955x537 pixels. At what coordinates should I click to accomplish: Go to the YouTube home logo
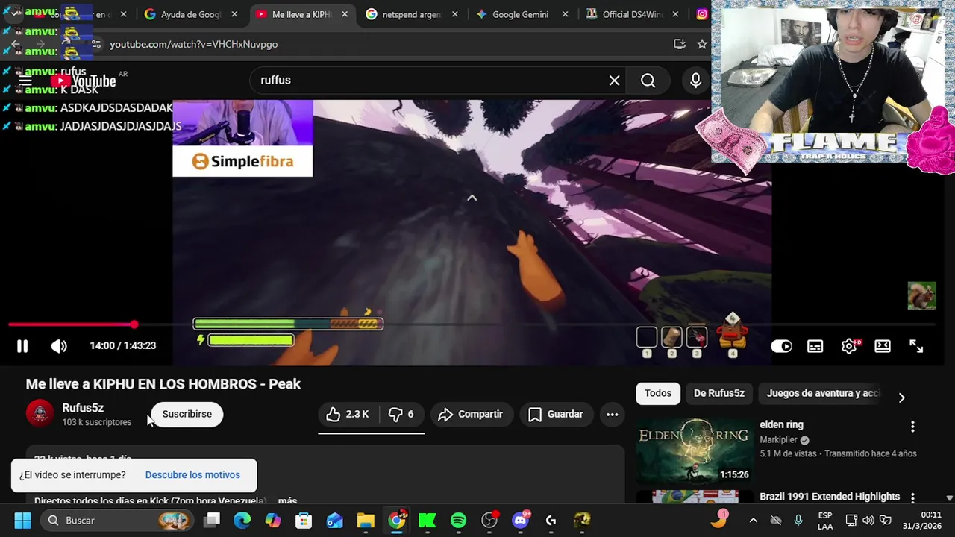point(84,81)
